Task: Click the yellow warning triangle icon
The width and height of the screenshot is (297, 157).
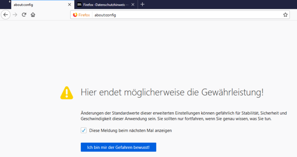Action: [x=67, y=93]
